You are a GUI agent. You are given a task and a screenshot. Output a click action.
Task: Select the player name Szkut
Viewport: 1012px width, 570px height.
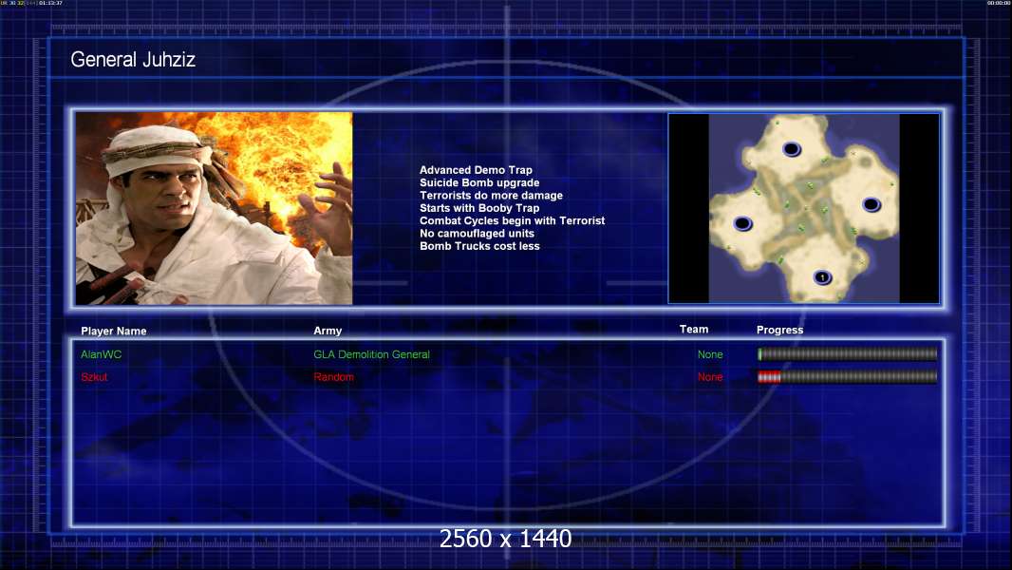point(94,377)
